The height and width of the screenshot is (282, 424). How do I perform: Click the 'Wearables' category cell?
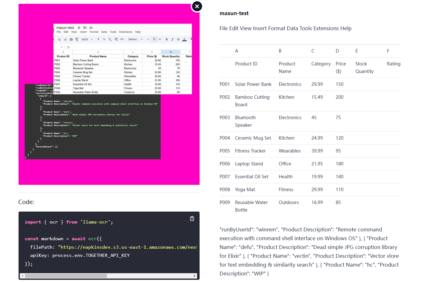[x=290, y=151]
